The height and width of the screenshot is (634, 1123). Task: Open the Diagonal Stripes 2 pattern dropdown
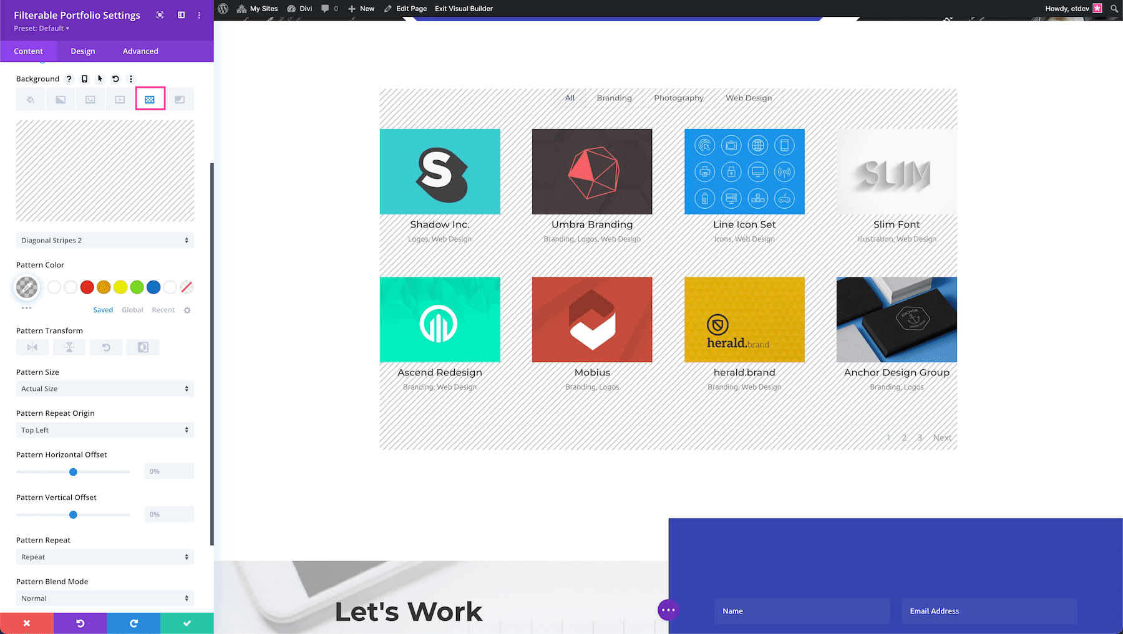tap(104, 240)
